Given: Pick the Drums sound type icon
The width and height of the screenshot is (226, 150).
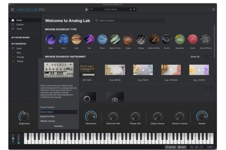Looking at the screenshot, I should [x=167, y=39].
